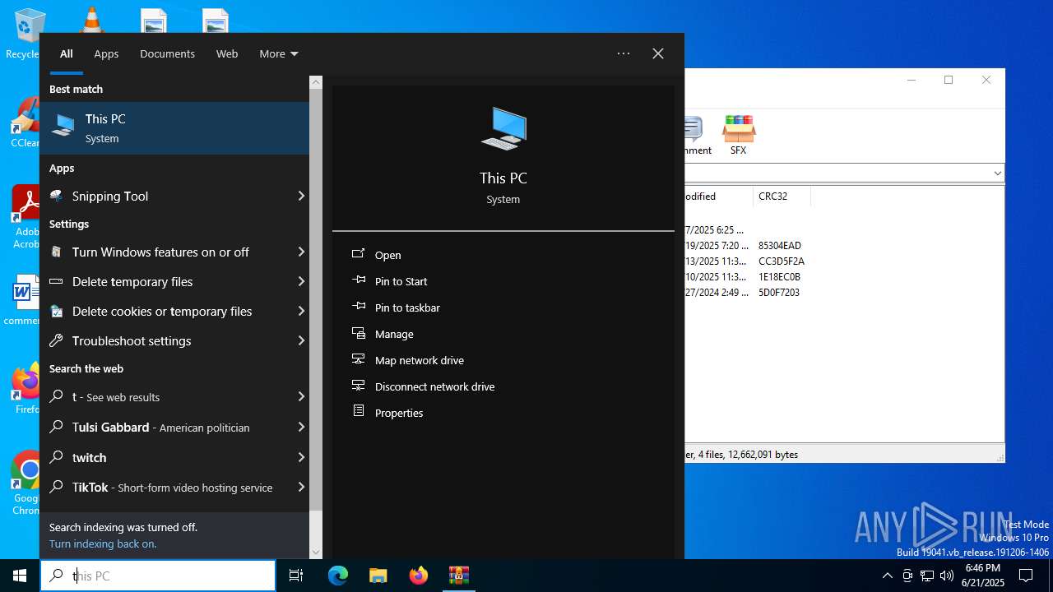
Task: Open the search options ellipsis menu
Action: tap(624, 53)
